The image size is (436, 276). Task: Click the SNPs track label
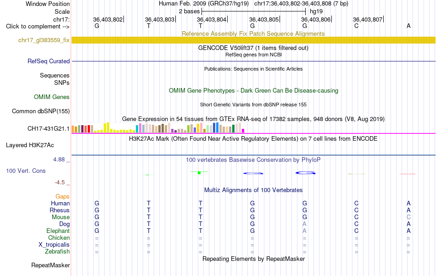tap(62, 83)
